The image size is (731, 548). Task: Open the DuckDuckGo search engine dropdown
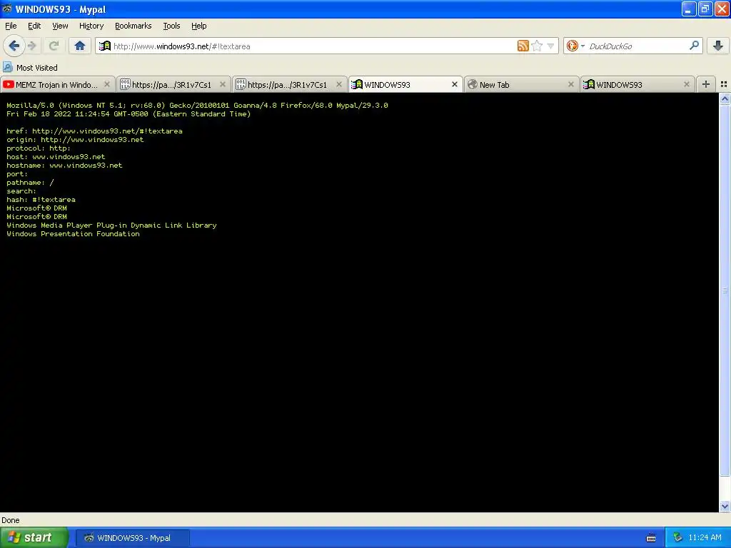(x=575, y=46)
